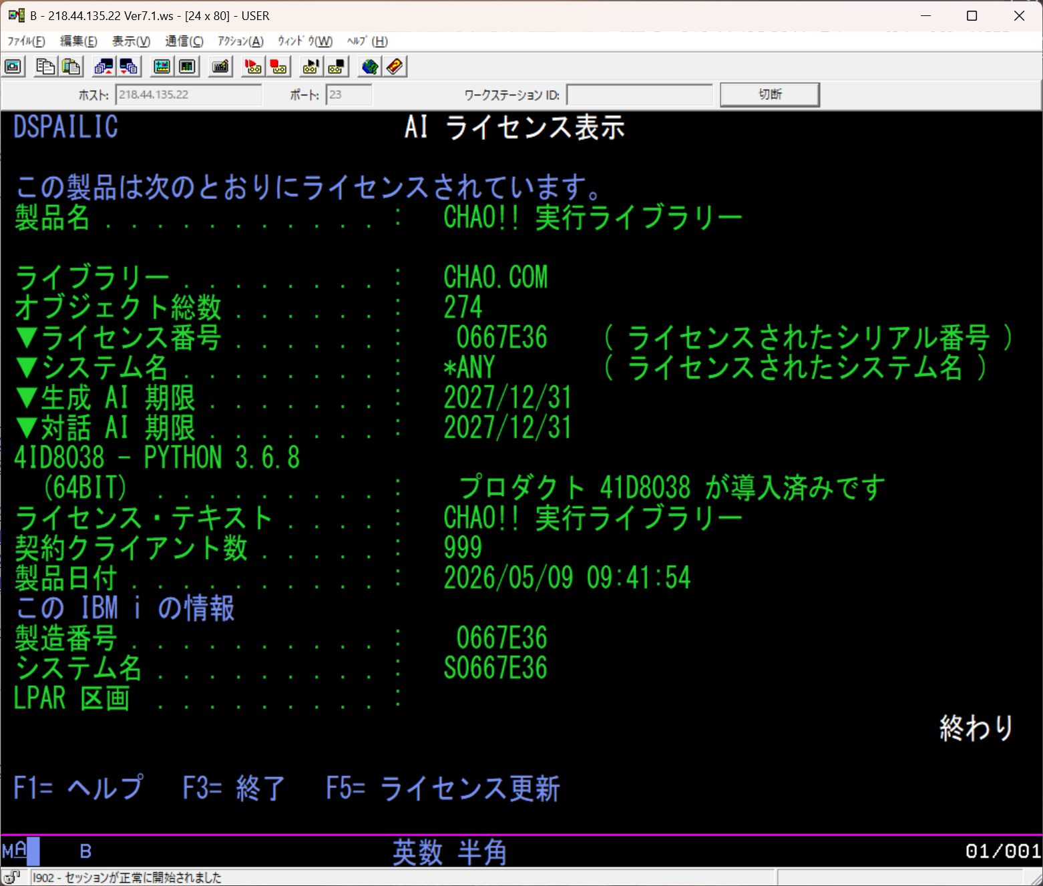The width and height of the screenshot is (1043, 886).
Task: Click the MA status indicator in operator area
Action: pos(15,851)
